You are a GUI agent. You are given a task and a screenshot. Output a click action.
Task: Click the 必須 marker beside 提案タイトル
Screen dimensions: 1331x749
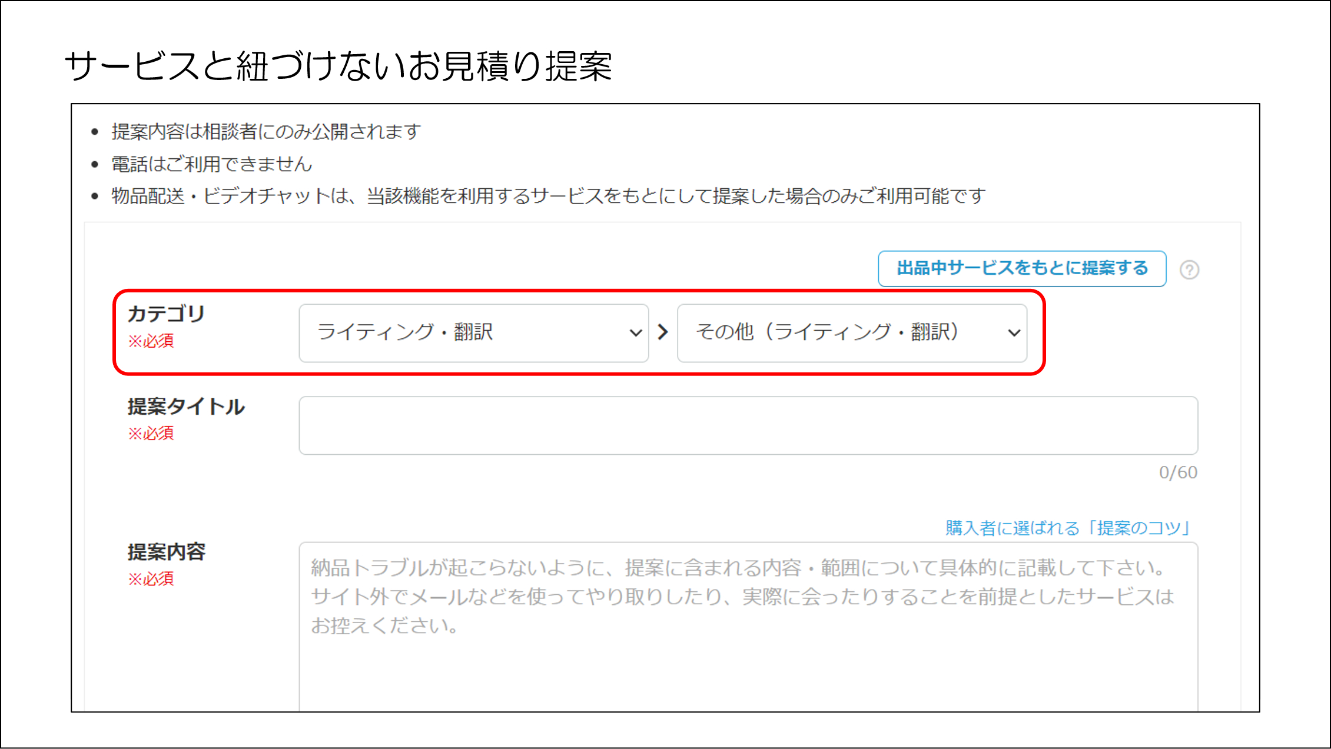coord(151,433)
